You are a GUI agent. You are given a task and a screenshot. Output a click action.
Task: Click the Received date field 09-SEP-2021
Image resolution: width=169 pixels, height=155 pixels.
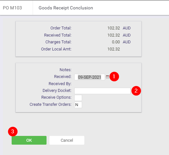(90, 77)
